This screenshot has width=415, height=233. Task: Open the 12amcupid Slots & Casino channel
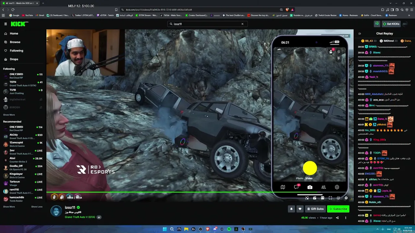point(23,144)
